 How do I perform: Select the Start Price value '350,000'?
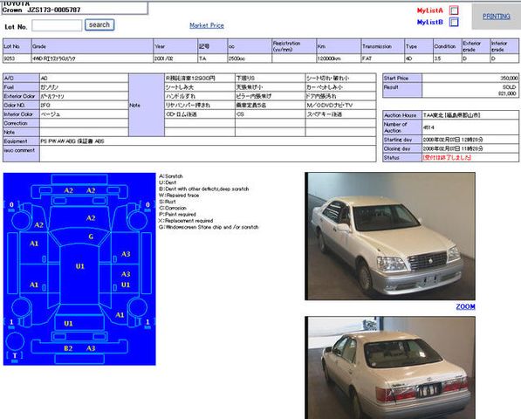[x=509, y=78]
